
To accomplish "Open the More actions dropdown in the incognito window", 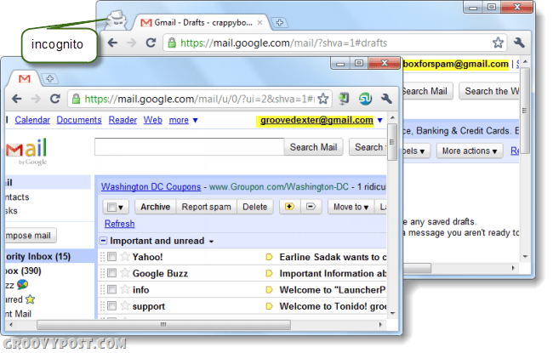I will (470, 151).
